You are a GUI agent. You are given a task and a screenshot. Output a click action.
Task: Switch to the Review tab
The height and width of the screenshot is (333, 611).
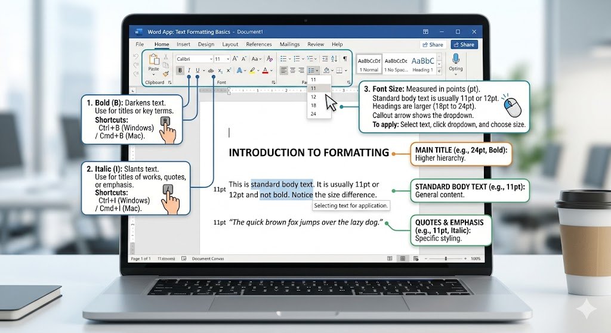316,44
